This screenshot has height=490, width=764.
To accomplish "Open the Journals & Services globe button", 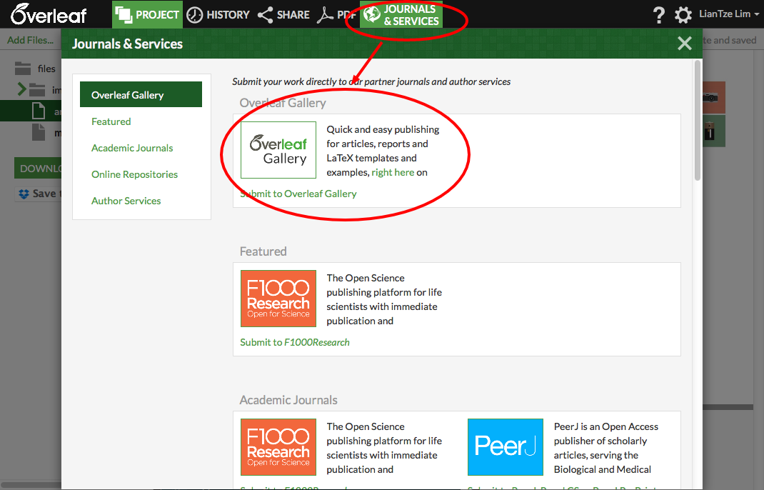I will click(x=401, y=14).
